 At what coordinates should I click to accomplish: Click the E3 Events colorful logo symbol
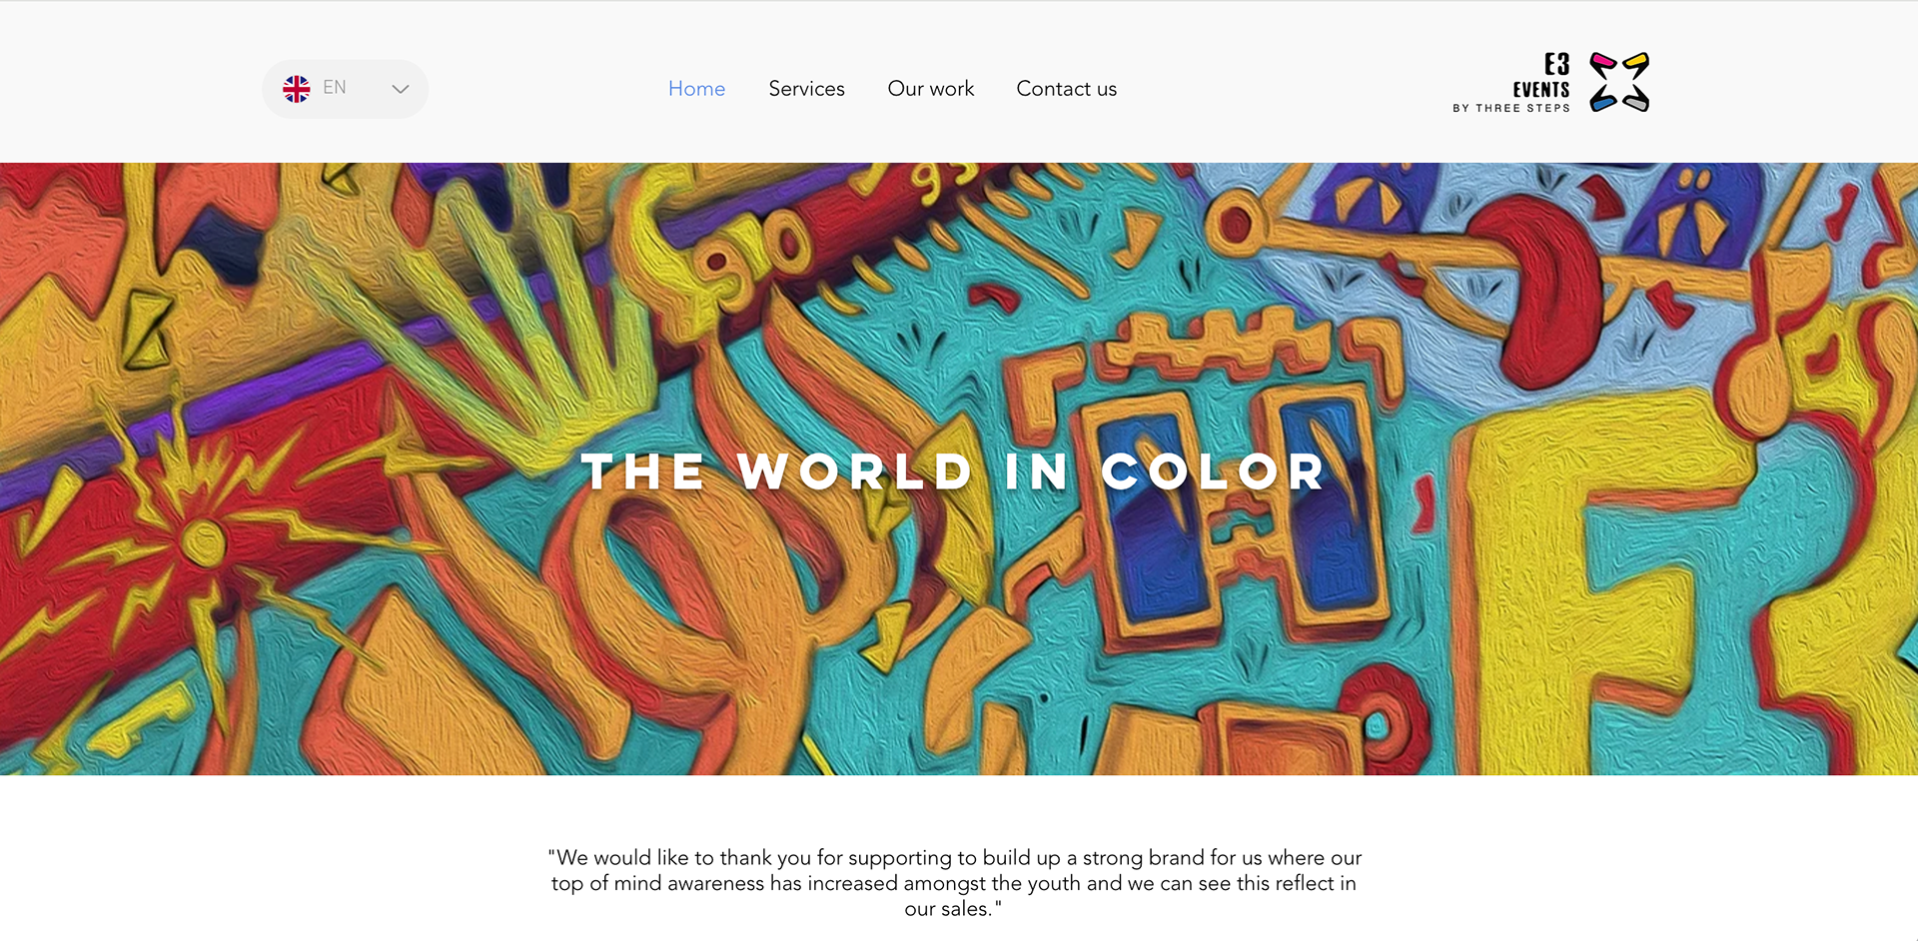[x=1618, y=82]
